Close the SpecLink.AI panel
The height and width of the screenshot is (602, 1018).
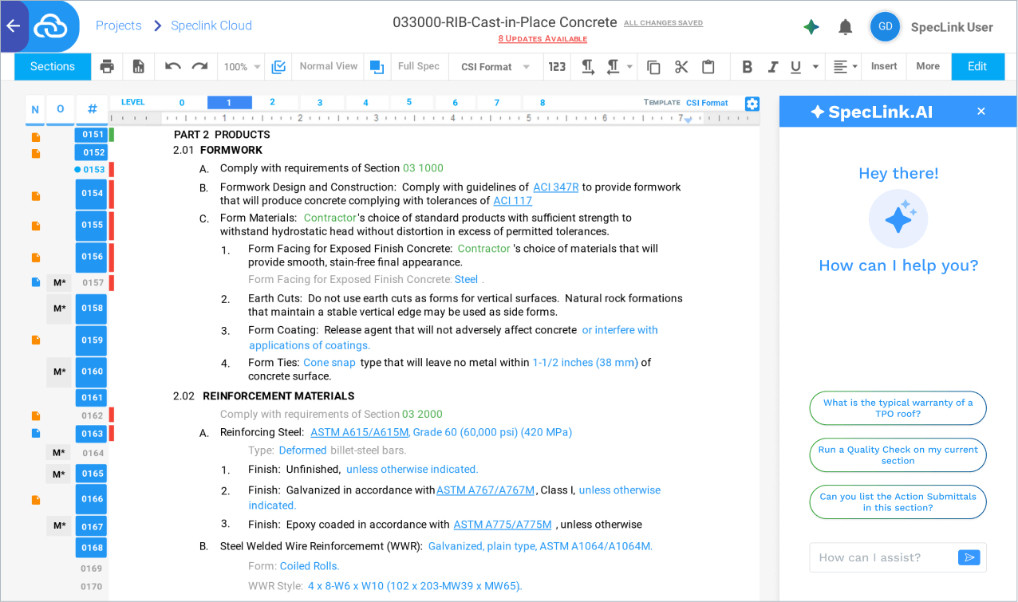click(x=981, y=112)
